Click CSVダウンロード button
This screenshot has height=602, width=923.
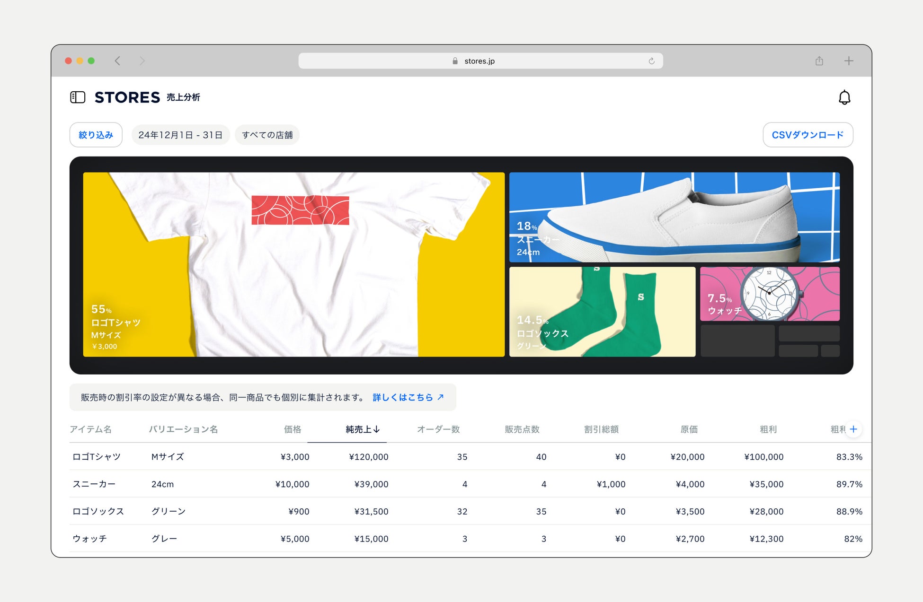tap(808, 135)
